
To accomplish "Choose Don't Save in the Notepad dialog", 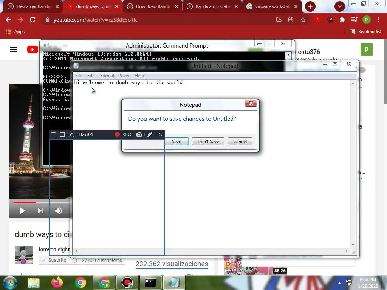I will pos(208,142).
